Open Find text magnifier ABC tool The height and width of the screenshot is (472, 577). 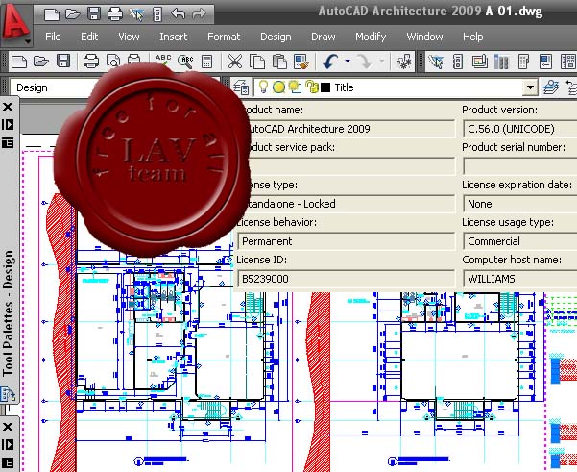click(x=185, y=62)
